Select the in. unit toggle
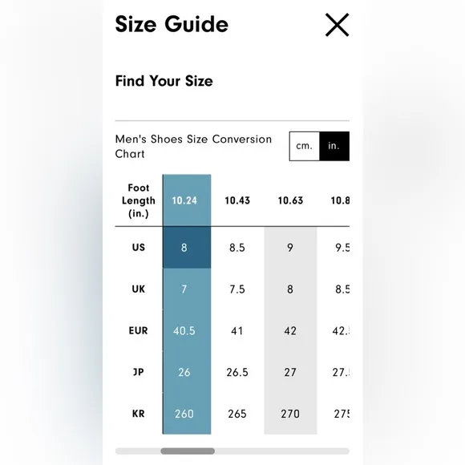Screen dimensions: 465x465 click(x=334, y=146)
